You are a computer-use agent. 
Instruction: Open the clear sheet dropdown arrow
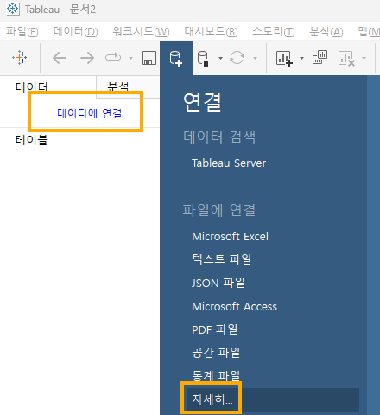[x=364, y=58]
